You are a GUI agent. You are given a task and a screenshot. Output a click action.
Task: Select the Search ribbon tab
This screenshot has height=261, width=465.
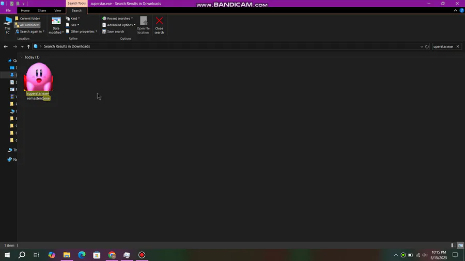(76, 10)
